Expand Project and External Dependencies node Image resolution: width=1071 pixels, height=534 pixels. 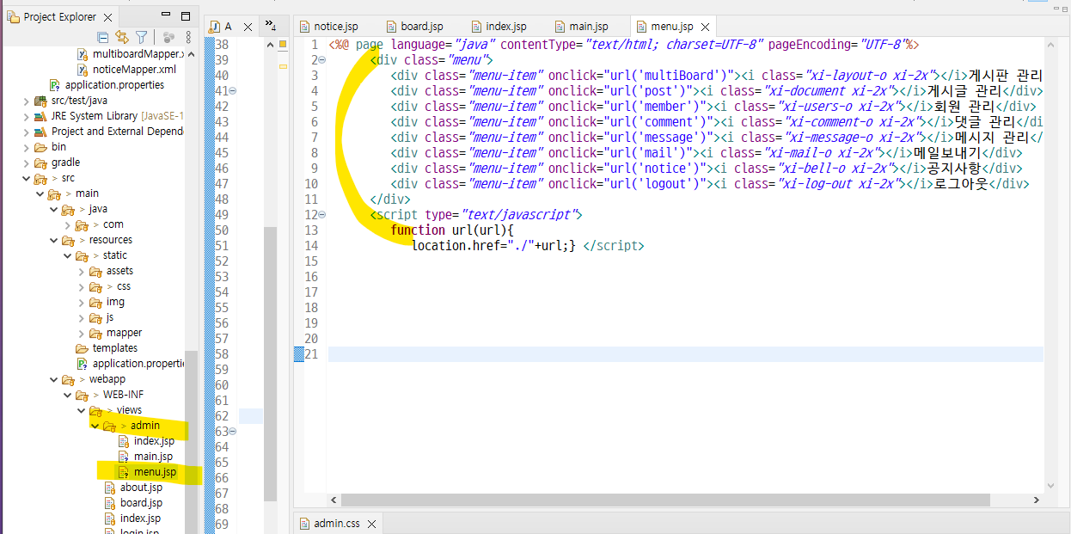[x=26, y=132]
